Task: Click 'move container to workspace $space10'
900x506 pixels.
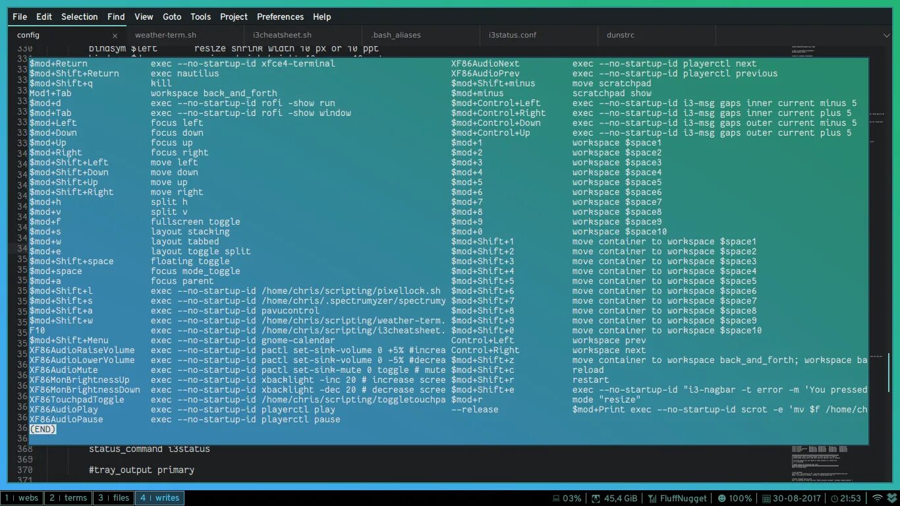Action: click(667, 330)
